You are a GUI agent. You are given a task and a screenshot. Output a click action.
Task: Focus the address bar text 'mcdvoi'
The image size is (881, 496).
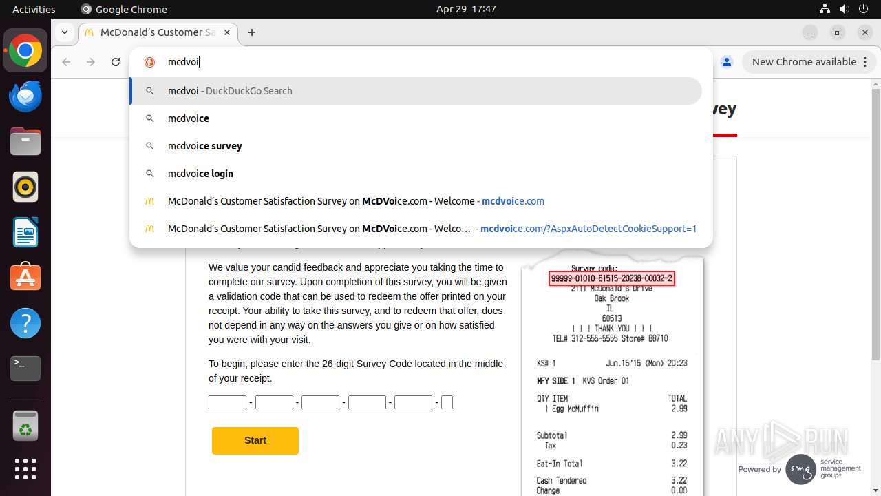tap(183, 62)
